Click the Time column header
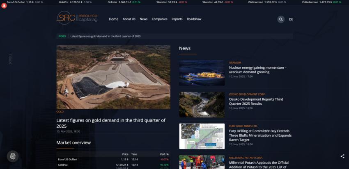 [x=134, y=154]
